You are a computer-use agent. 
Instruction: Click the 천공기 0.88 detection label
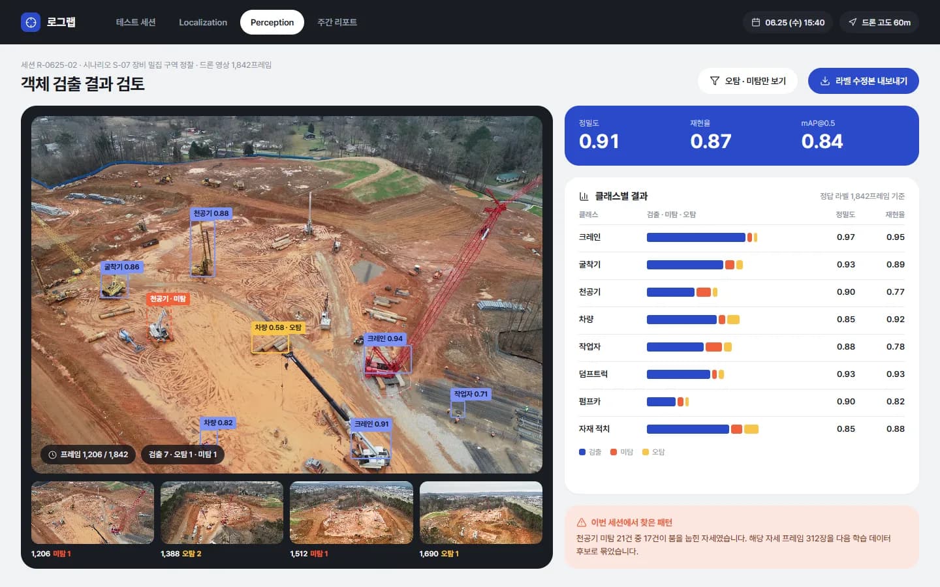pos(211,213)
